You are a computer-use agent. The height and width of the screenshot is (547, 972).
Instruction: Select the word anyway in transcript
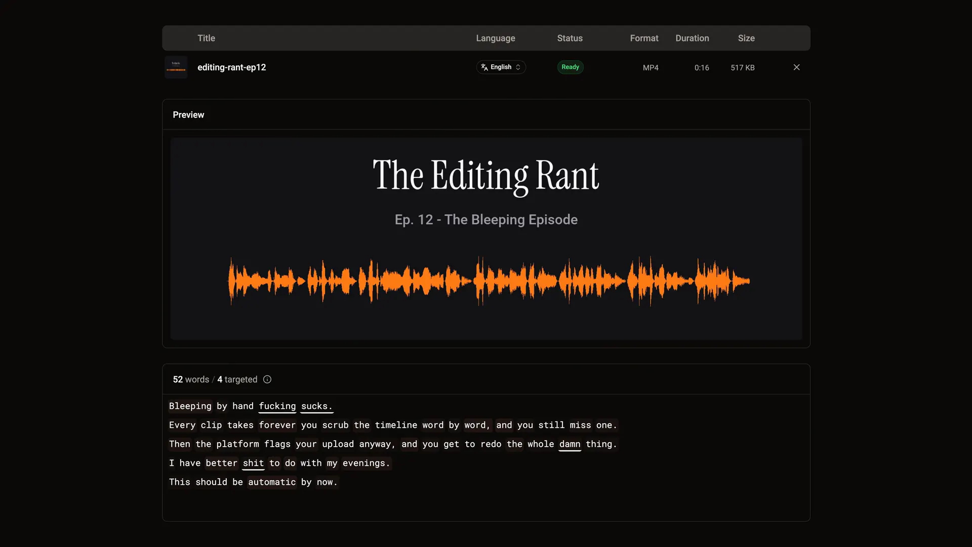point(377,444)
